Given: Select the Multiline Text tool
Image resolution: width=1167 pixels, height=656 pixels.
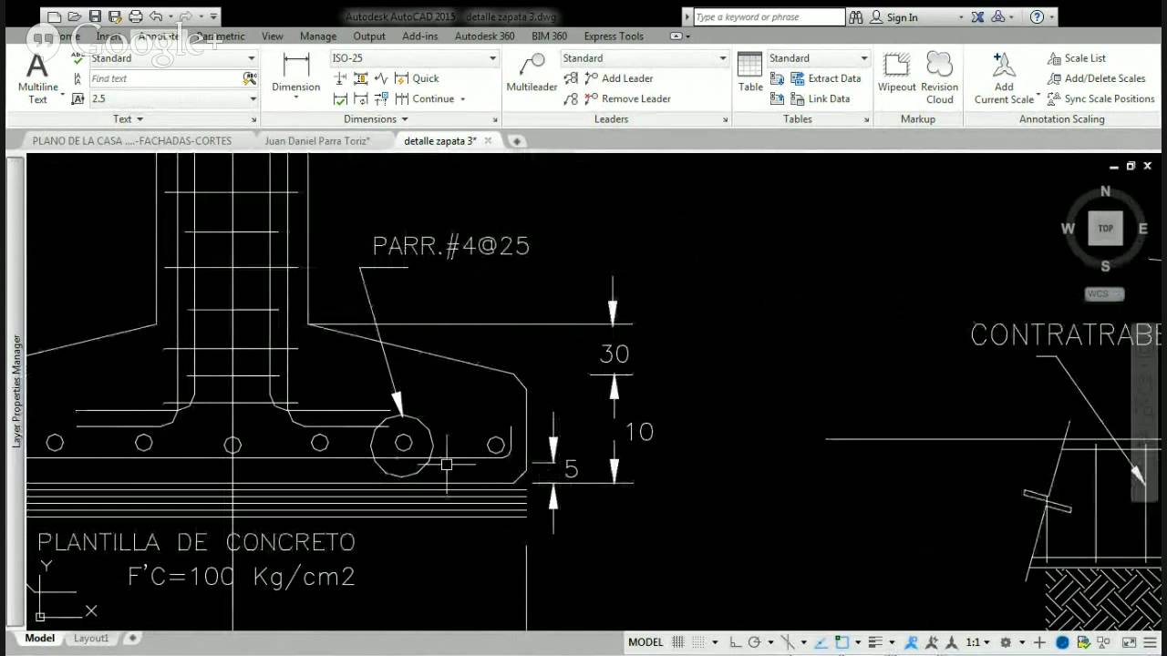Looking at the screenshot, I should coord(37,78).
